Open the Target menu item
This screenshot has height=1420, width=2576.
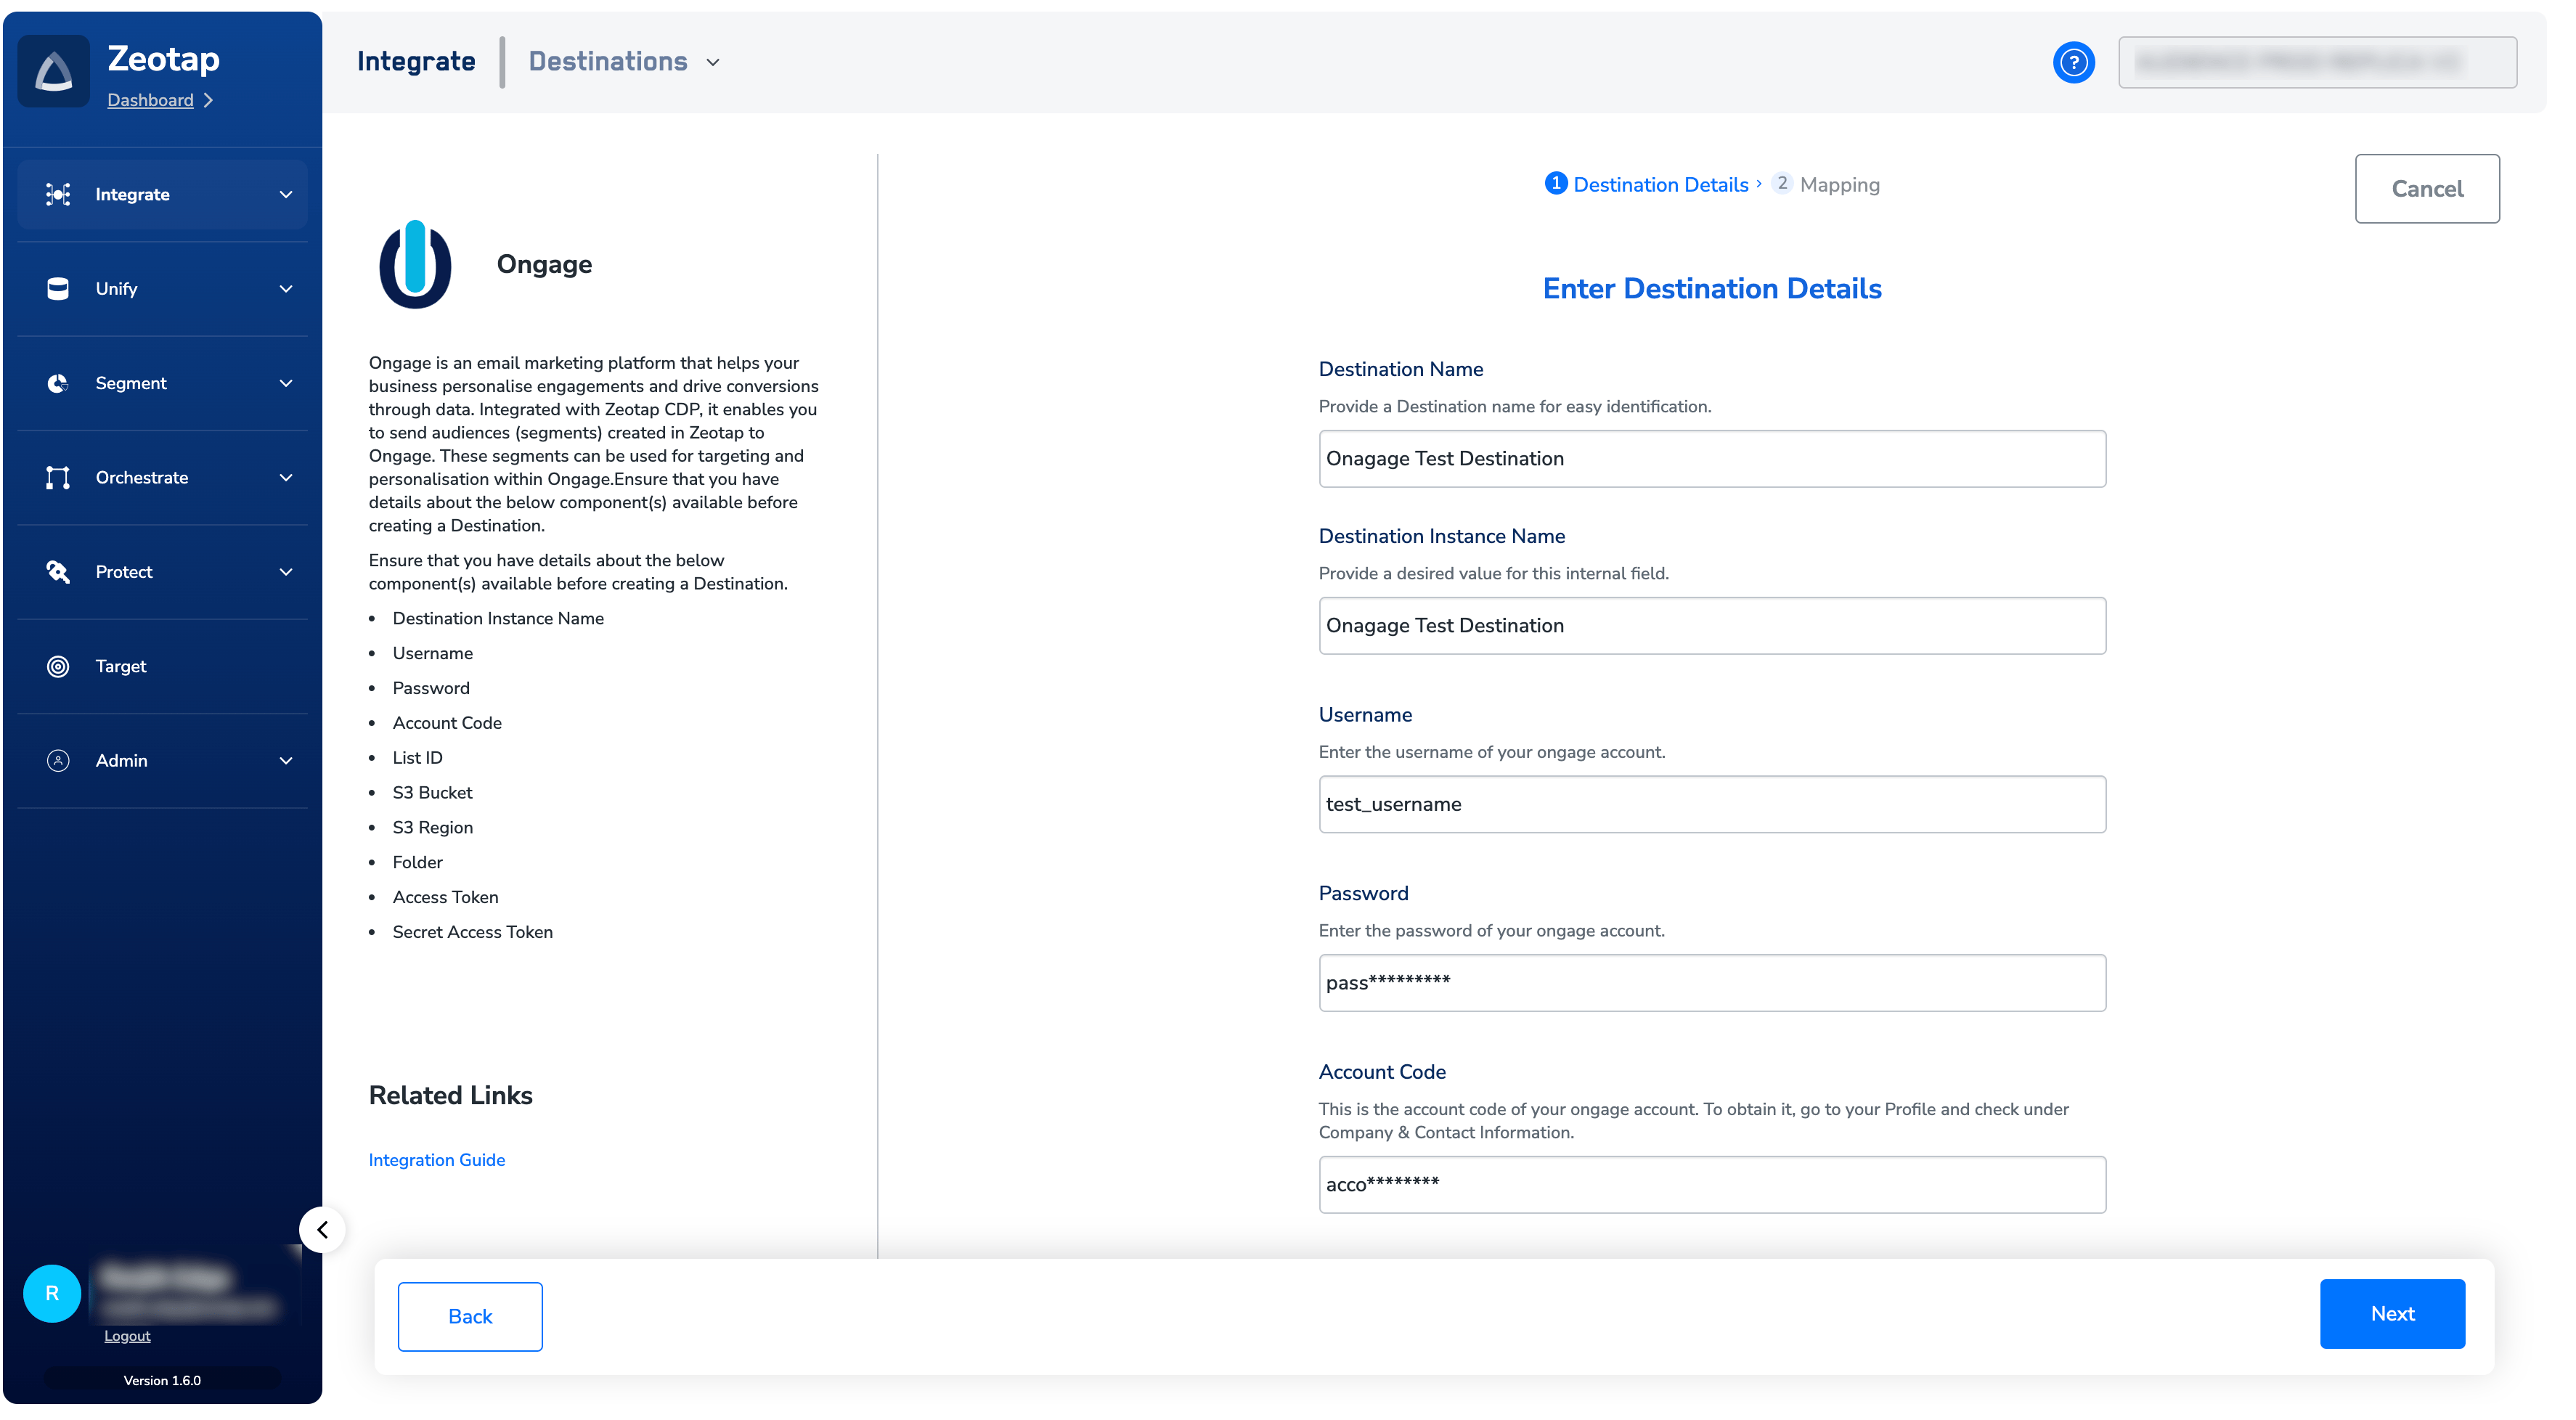point(162,666)
